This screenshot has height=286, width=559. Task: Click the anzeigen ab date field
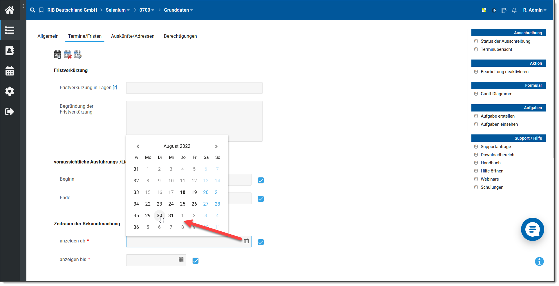(x=189, y=242)
